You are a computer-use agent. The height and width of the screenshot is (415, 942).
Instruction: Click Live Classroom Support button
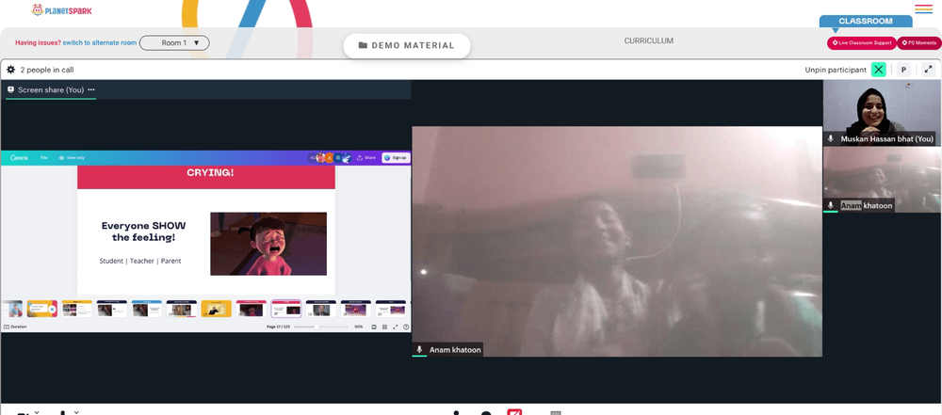pyautogui.click(x=862, y=43)
